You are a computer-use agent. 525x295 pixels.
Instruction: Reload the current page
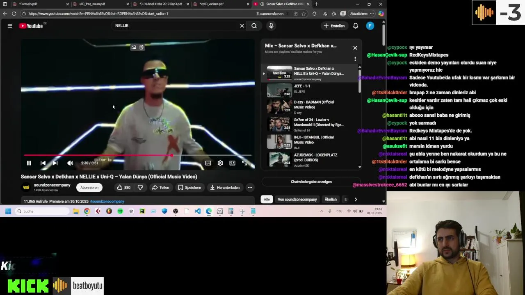pos(14,14)
